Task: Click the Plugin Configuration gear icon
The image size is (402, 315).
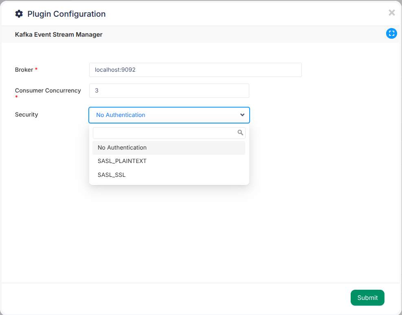Action: 19,14
